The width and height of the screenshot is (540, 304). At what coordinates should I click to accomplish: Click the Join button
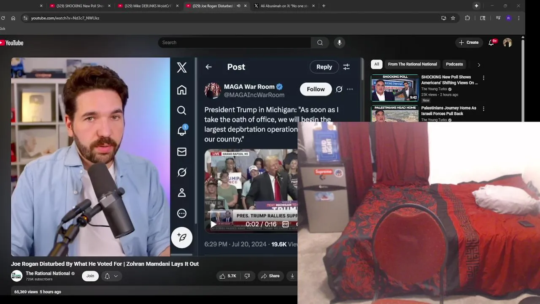(x=90, y=276)
